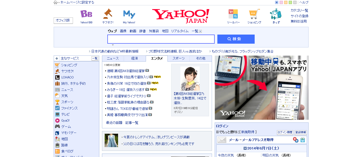Image resolution: width=362 pixels, height=157 pixels.
Task: Select the pink theme color swatch
Action: 281,2
